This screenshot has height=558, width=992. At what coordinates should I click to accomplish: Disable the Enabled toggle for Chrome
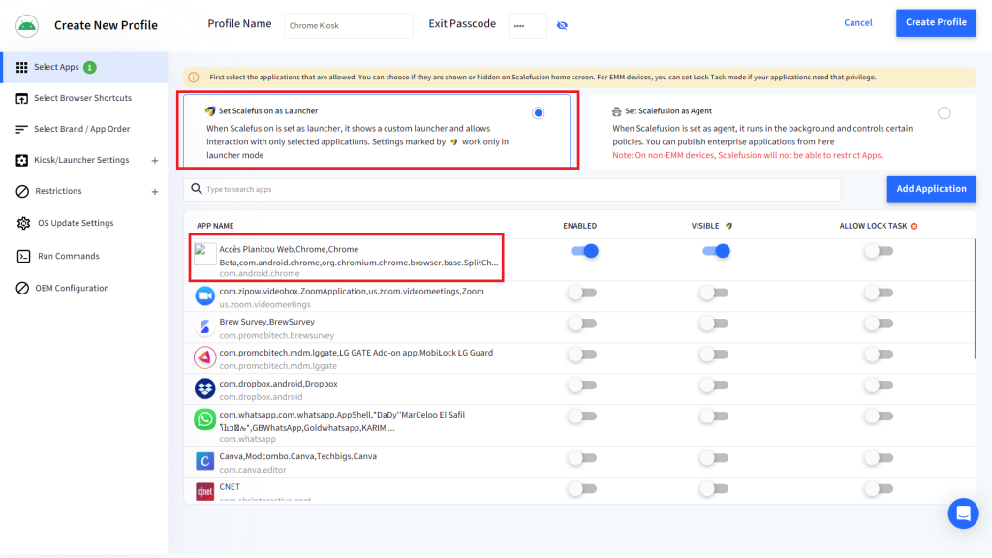tap(584, 251)
